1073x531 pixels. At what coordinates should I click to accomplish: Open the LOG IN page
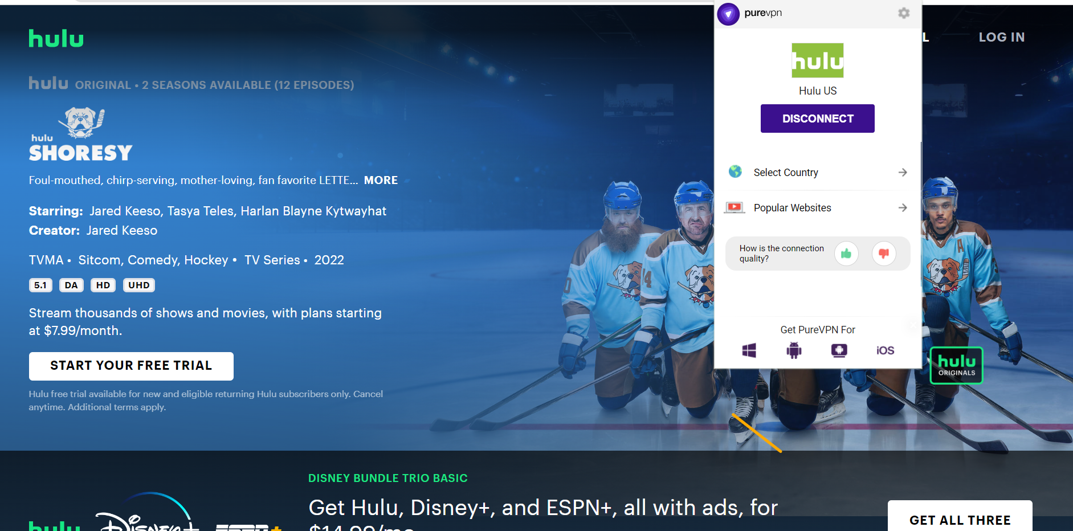click(1001, 37)
